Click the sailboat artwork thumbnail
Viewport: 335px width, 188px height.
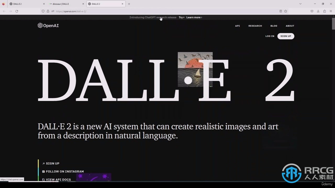(x=195, y=69)
